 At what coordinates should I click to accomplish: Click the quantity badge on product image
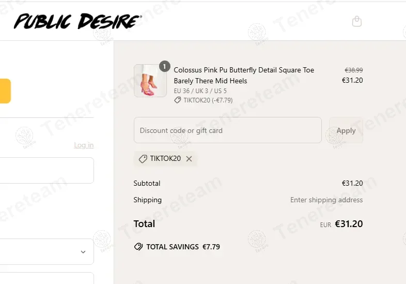click(164, 66)
